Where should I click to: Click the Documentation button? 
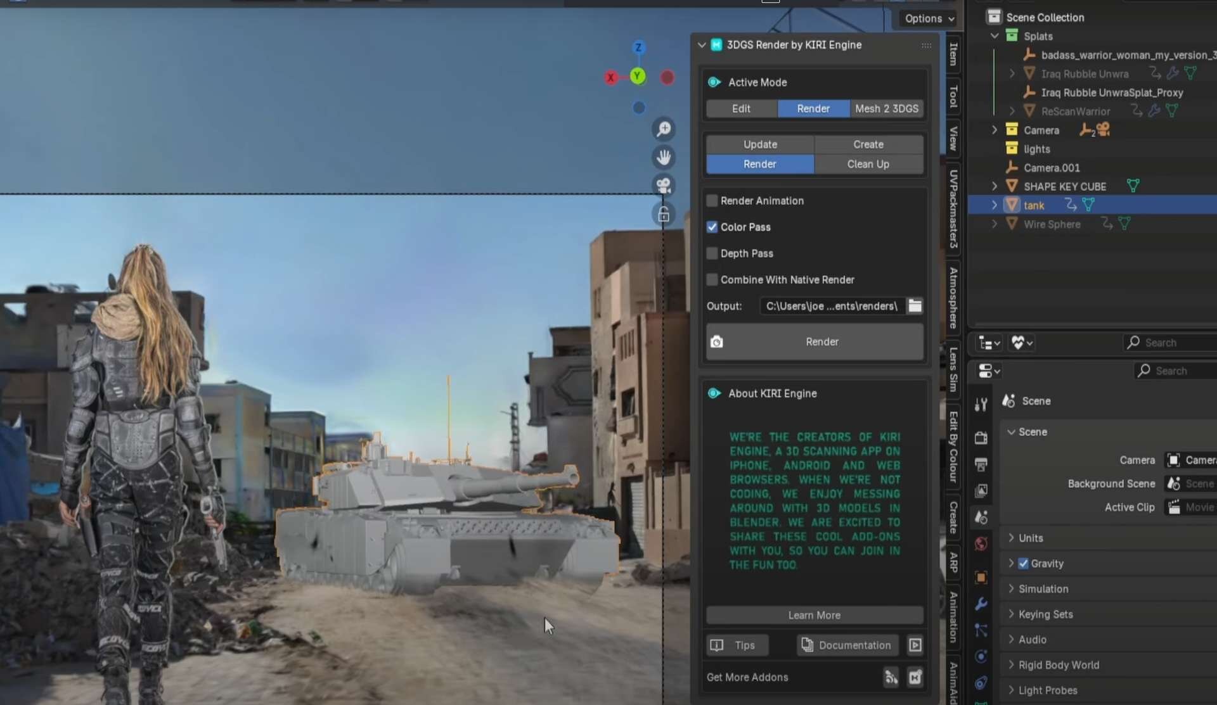(847, 645)
